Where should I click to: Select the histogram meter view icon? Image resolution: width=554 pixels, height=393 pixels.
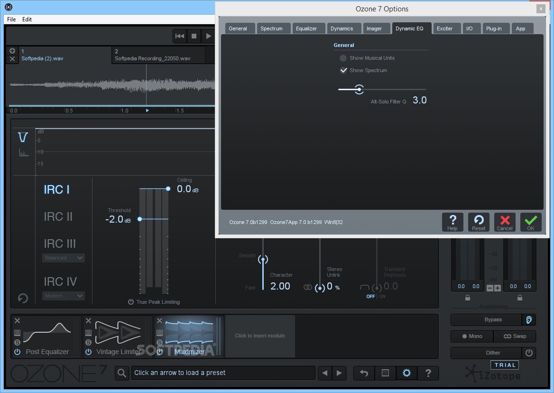(x=24, y=153)
